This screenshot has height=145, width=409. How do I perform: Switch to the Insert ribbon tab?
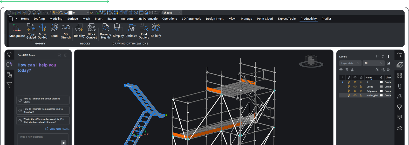(99, 19)
